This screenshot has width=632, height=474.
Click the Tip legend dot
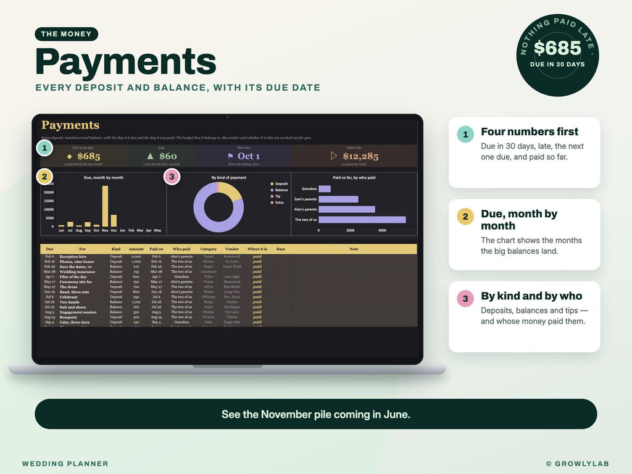tap(272, 196)
